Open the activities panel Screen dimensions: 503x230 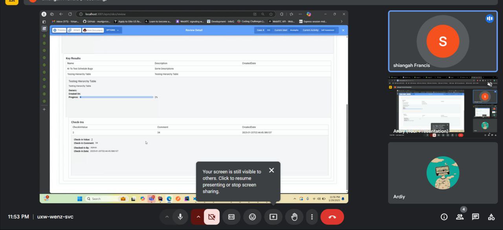tap(491, 217)
